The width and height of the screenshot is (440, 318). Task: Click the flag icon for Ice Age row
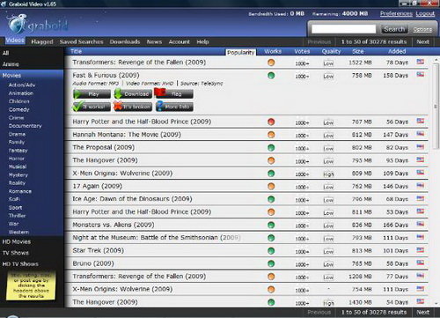pos(421,198)
